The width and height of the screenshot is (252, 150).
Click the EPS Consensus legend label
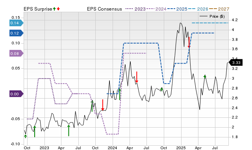pyautogui.click(x=104, y=9)
